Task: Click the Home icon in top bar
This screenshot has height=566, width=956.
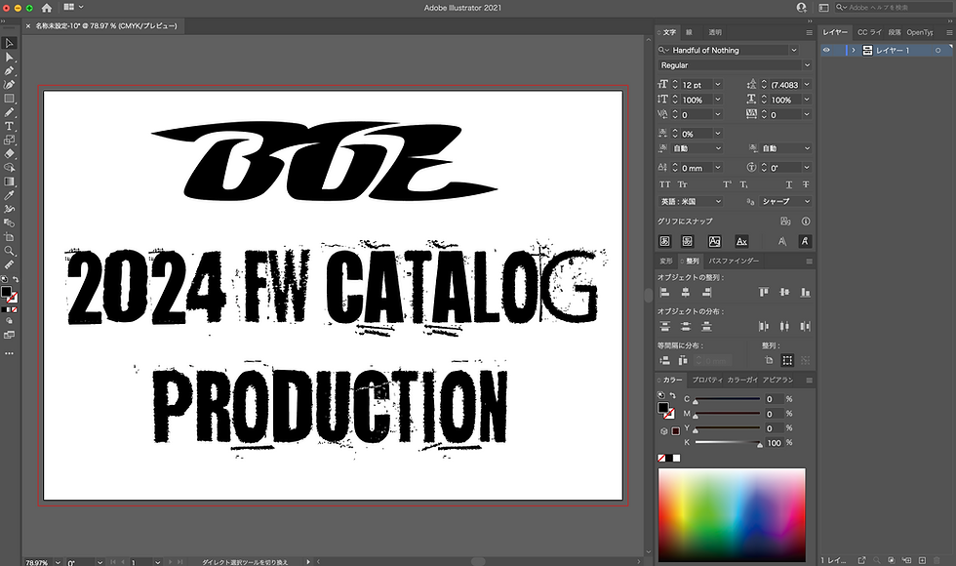Action: (x=47, y=8)
